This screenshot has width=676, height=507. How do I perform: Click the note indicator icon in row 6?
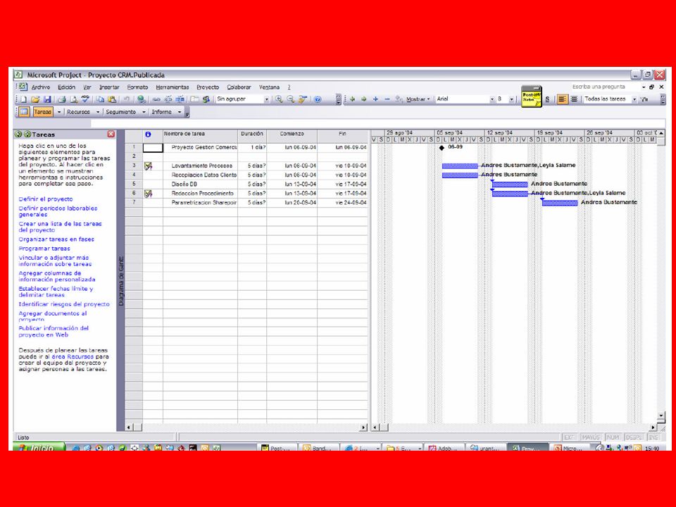(149, 194)
